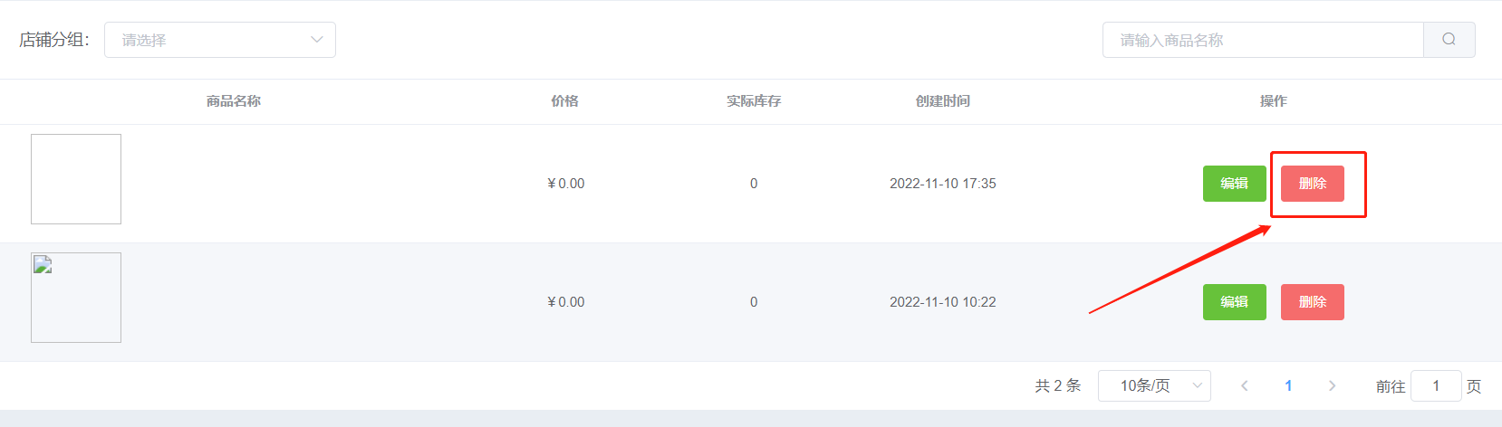The height and width of the screenshot is (427, 1502).
Task: Click the 创建时间 column header
Action: (x=943, y=101)
